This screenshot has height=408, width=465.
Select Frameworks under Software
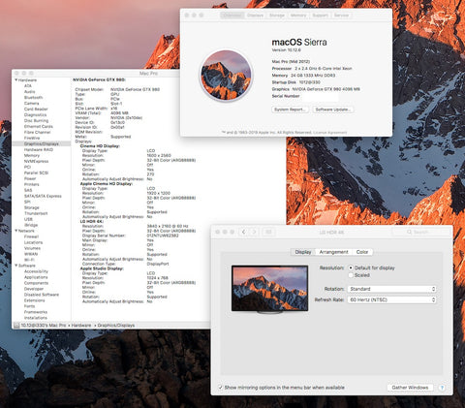(x=36, y=312)
